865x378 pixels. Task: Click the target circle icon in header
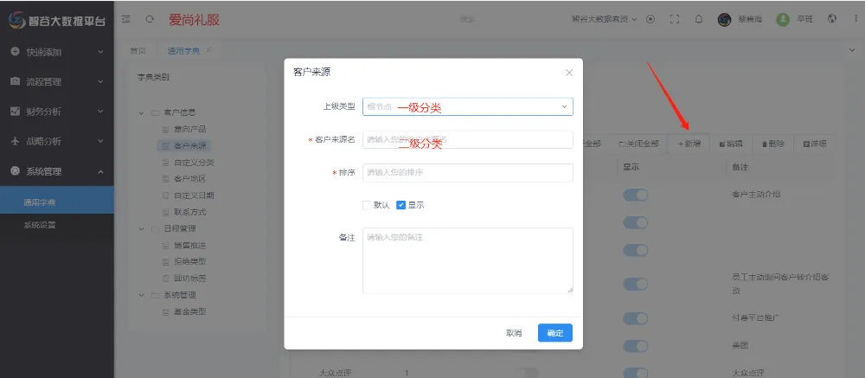pos(650,18)
